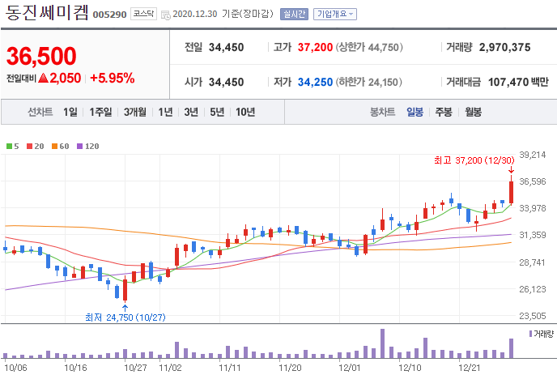Click the 11/11 date axis label
Viewport: 557px width, 375px height.
tap(230, 368)
